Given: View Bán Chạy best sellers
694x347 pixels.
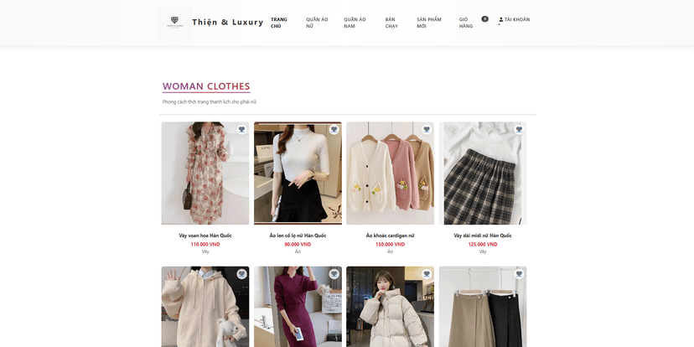Looking at the screenshot, I should (391, 23).
